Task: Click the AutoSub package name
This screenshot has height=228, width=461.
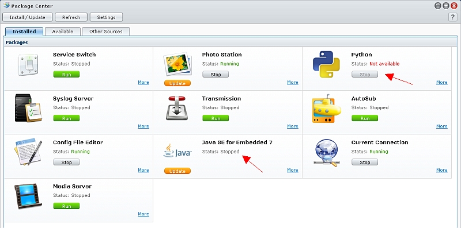Action: [364, 98]
